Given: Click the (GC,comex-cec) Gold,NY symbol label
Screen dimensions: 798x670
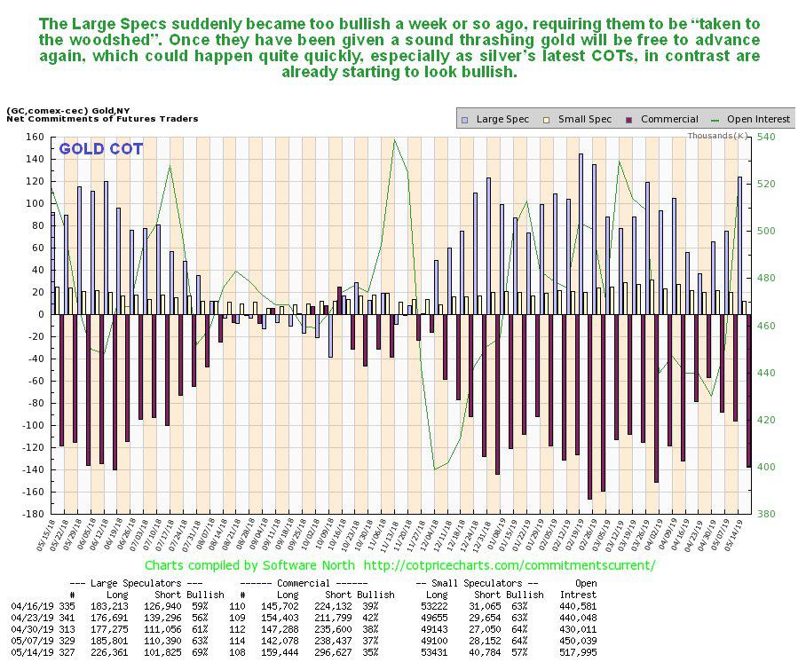Looking at the screenshot, I should [x=63, y=109].
